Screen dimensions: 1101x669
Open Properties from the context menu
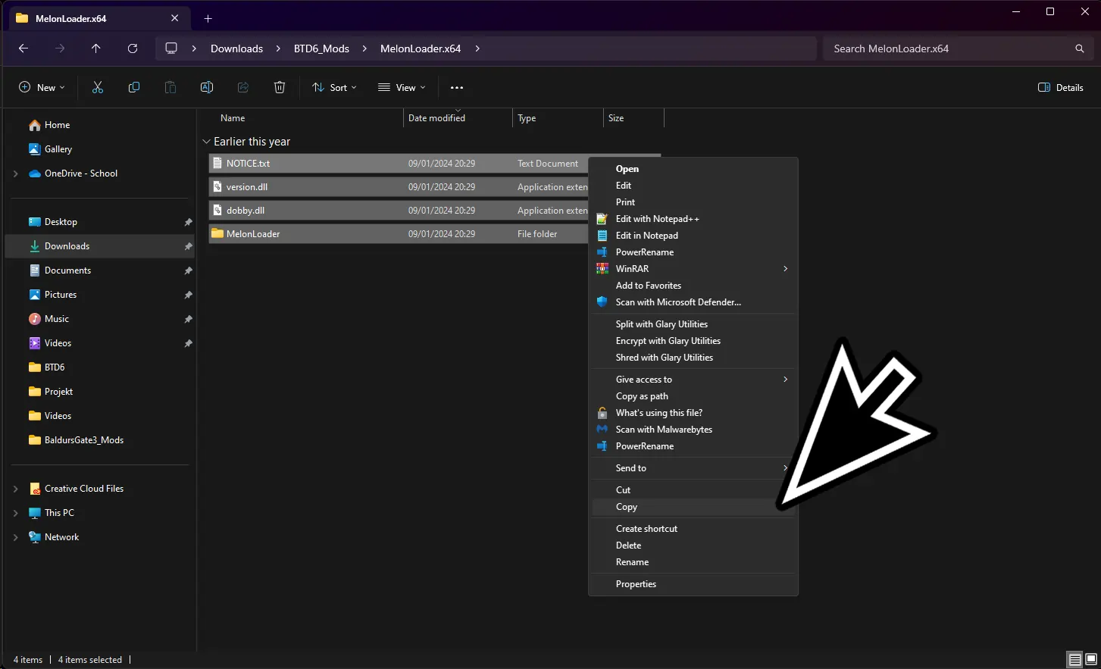636,583
